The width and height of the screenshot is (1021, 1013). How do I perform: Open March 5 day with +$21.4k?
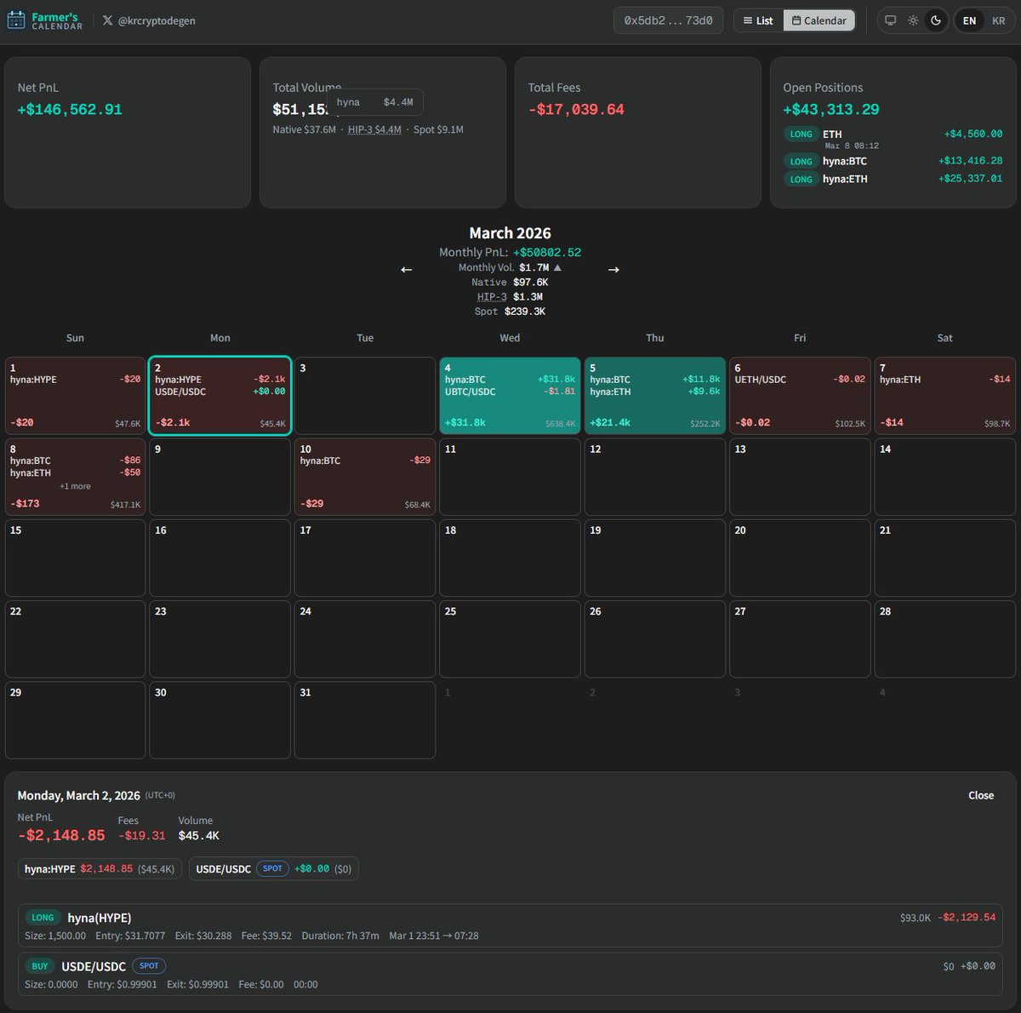[x=655, y=396]
